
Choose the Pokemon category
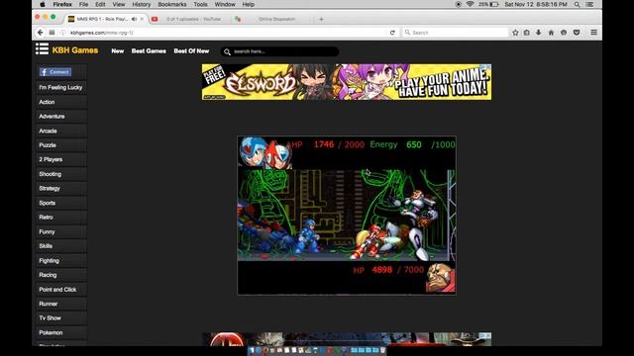61,332
